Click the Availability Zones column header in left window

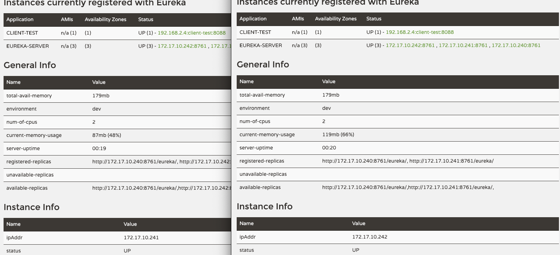(106, 20)
